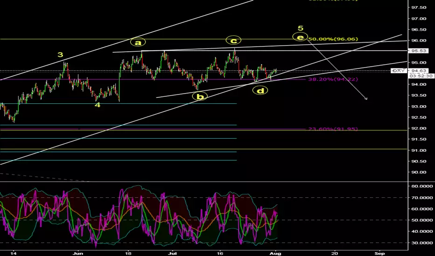Click the 94.63 current price label
The height and width of the screenshot is (256, 435).
(419, 71)
